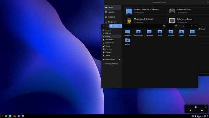
Task: Open the Documents folder icon in file grid
Action: coord(138,31)
